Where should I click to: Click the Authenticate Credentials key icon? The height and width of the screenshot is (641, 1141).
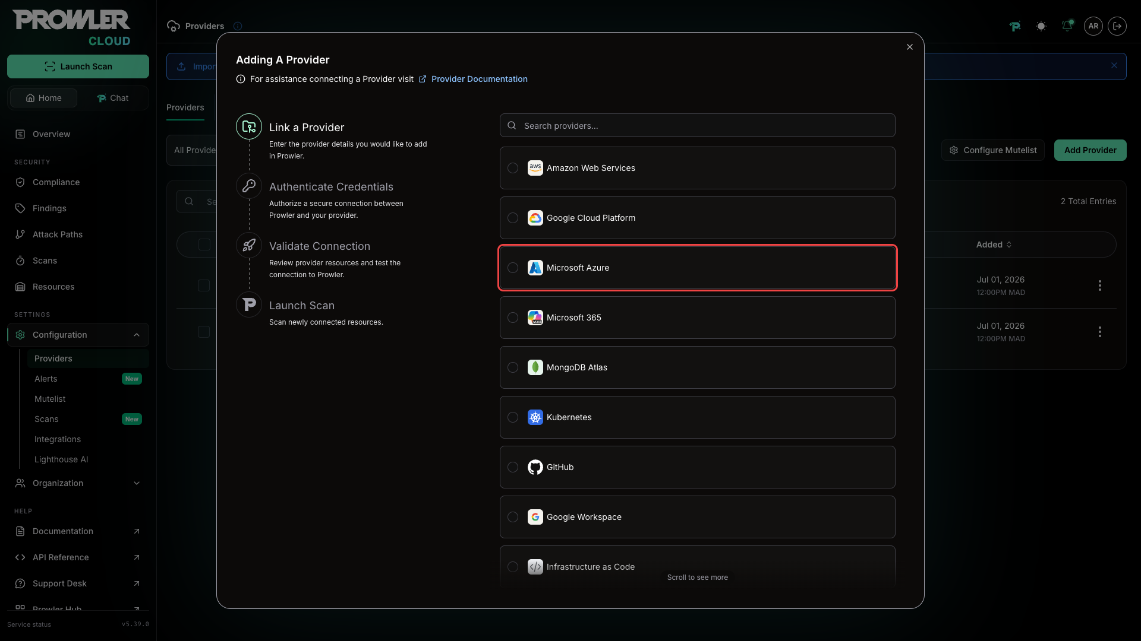249,186
